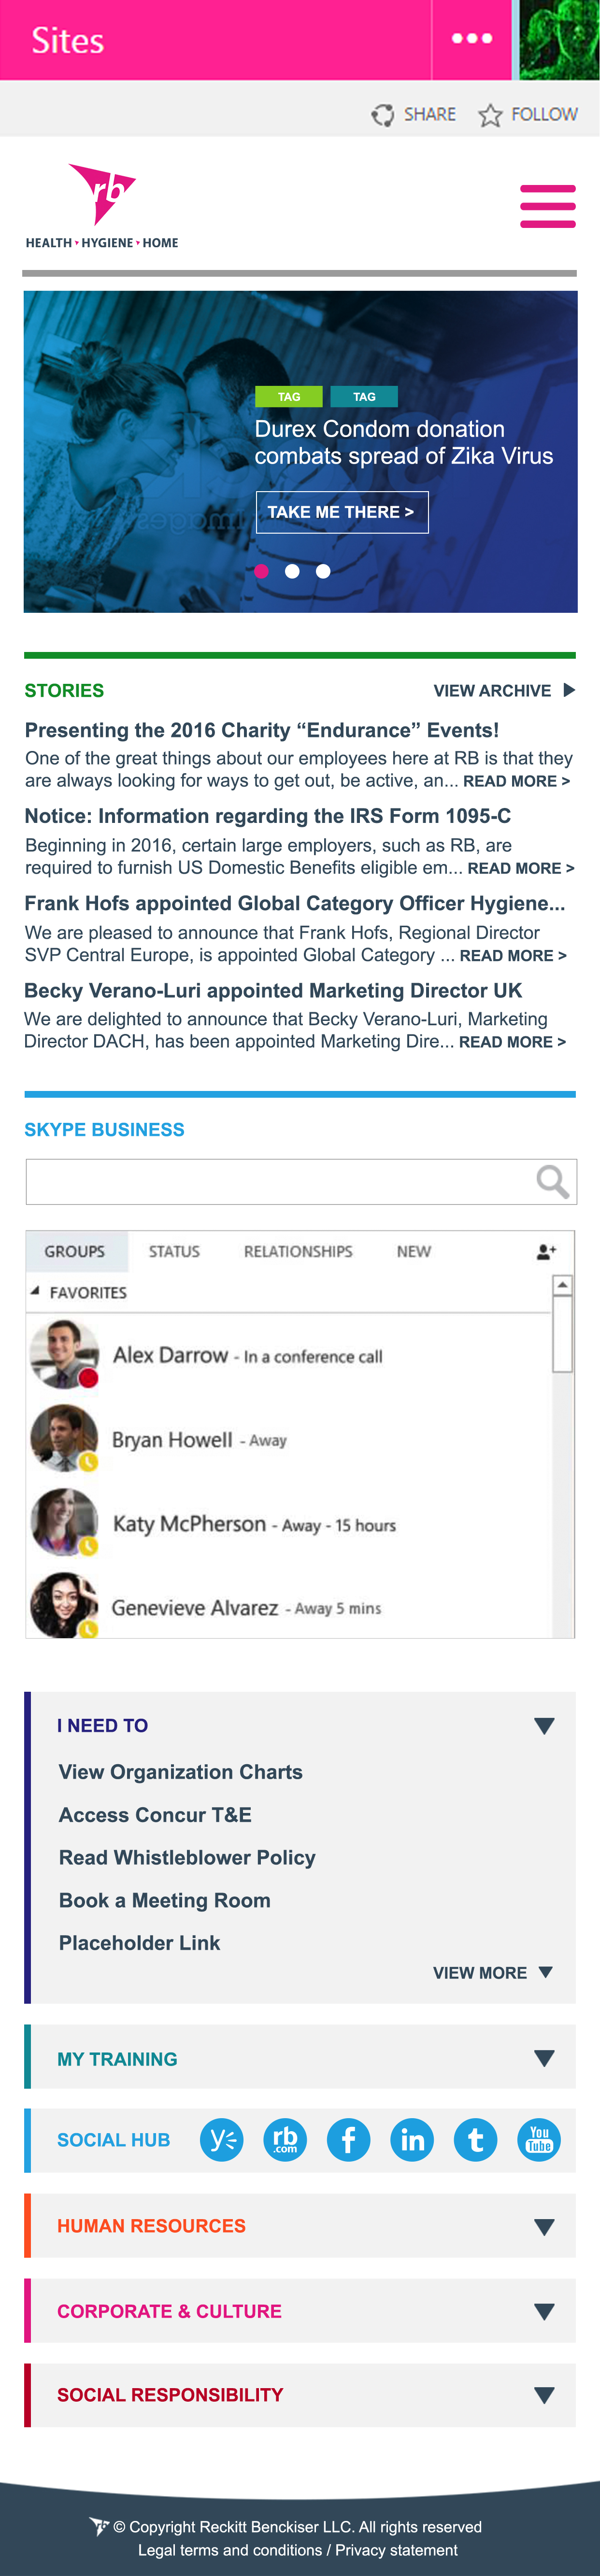Click the add contact icon
Screen dimensions: 600x2576
546,1251
